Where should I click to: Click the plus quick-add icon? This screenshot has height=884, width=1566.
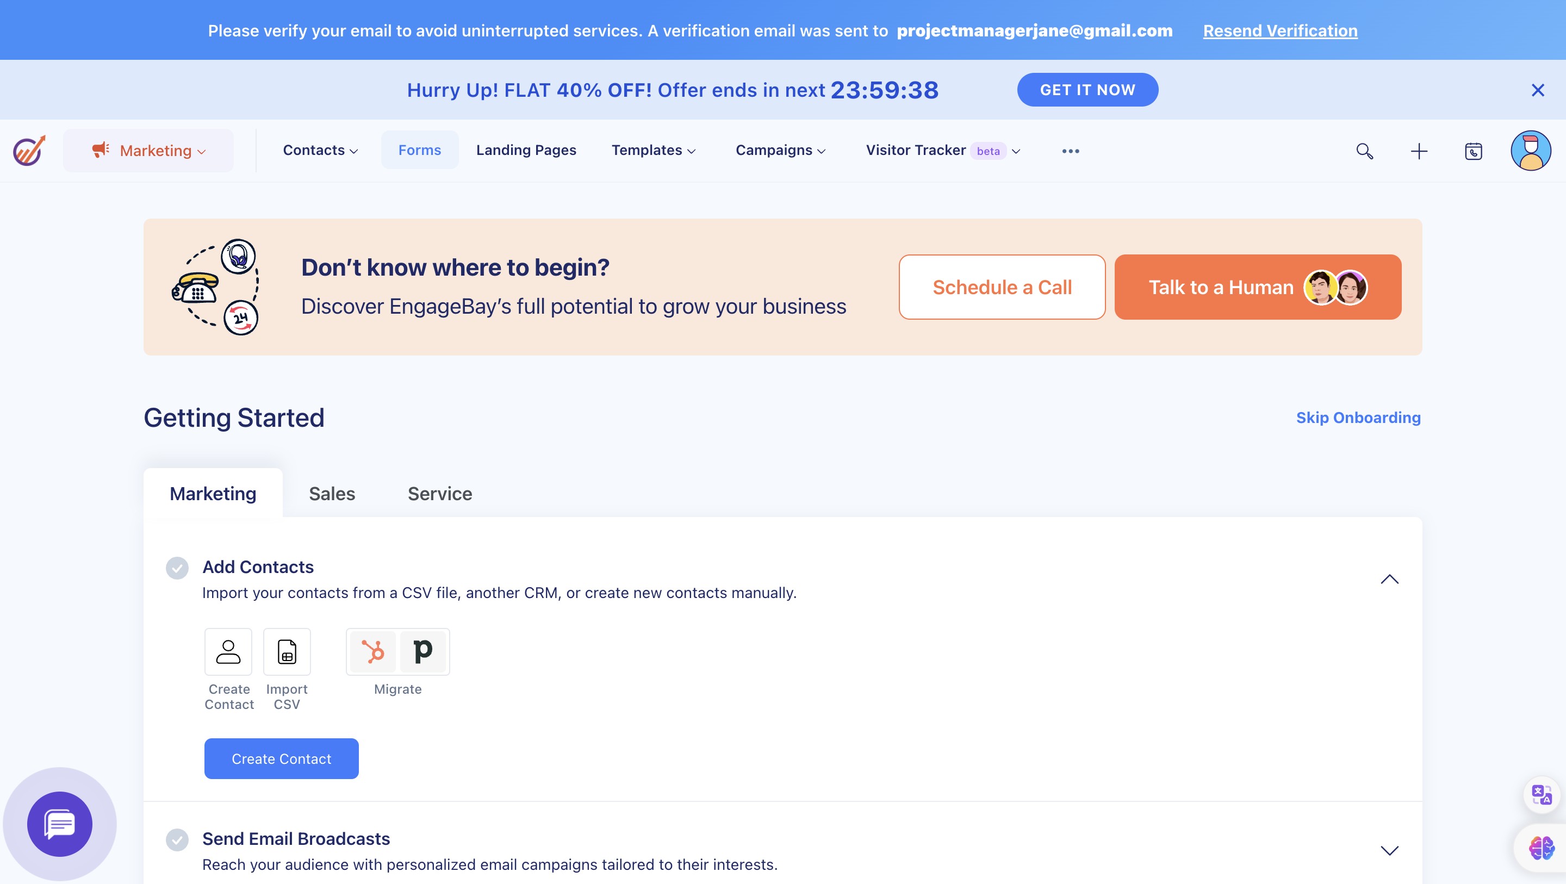[1418, 151]
